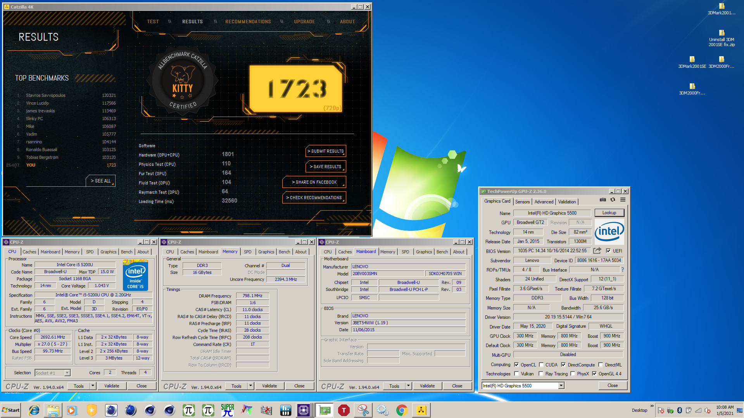Take a GPU-Z screenshot with the camera icon
Image resolution: width=744 pixels, height=418 pixels.
point(603,200)
